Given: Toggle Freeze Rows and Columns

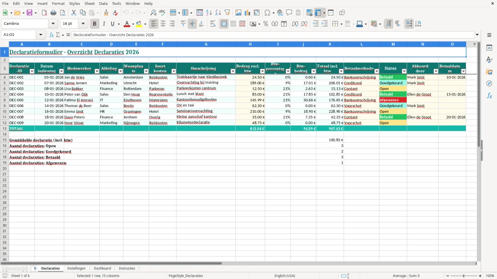Looking at the screenshot, I should pyautogui.click(x=318, y=13).
